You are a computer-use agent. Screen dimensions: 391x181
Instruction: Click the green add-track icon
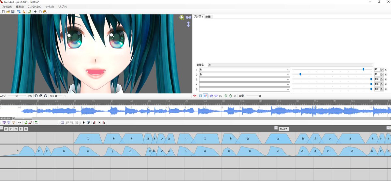click(x=25, y=123)
